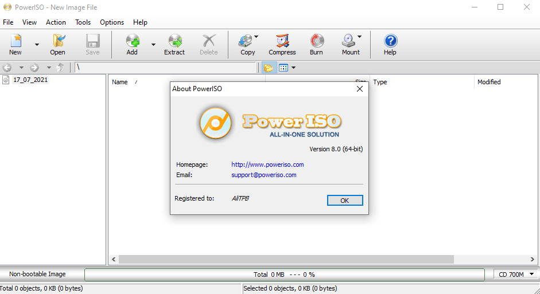The height and width of the screenshot is (294, 540).
Task: Click the Back navigation arrow icon
Action: pos(7,68)
